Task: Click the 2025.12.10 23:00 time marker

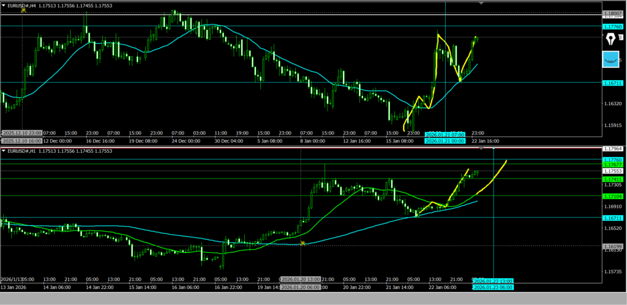Action: point(22,133)
